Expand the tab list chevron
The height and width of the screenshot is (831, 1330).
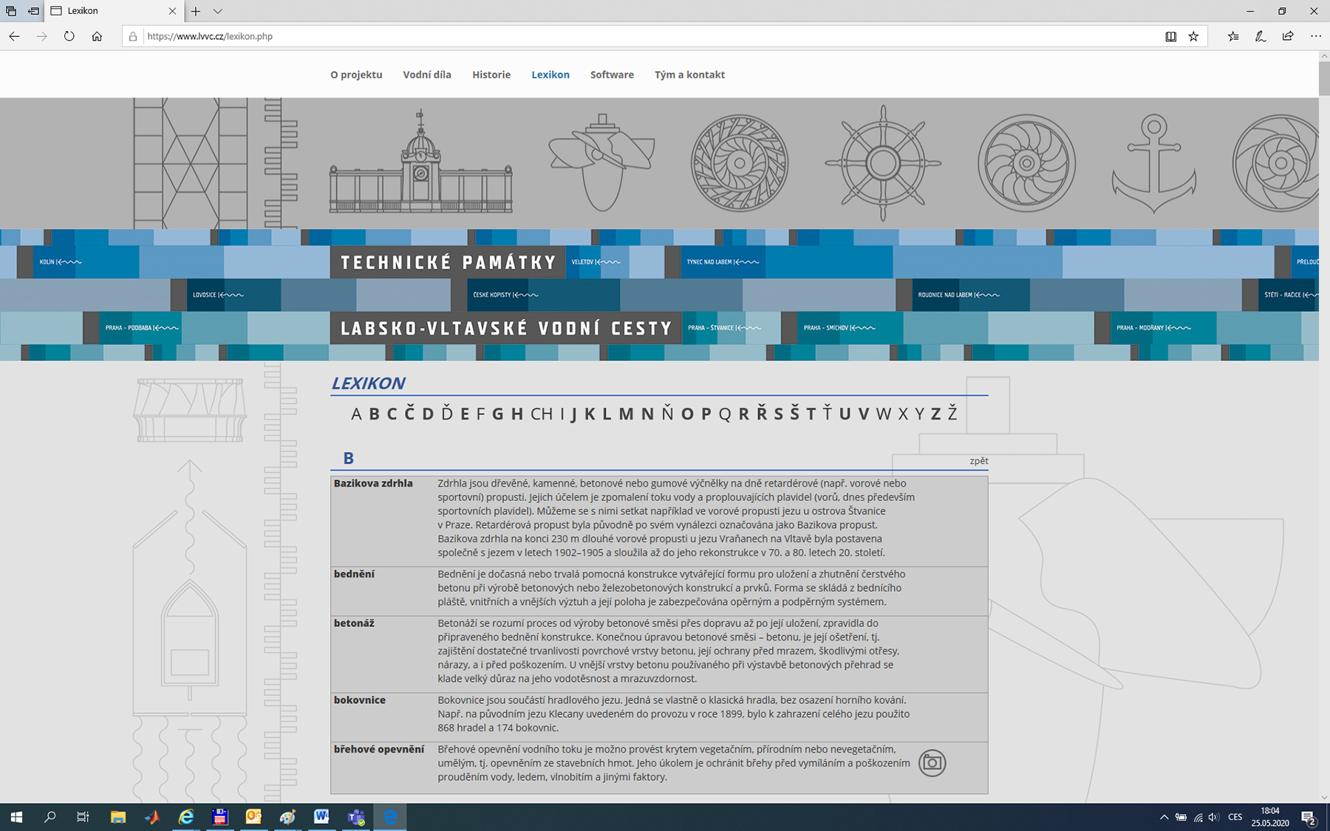click(x=217, y=11)
